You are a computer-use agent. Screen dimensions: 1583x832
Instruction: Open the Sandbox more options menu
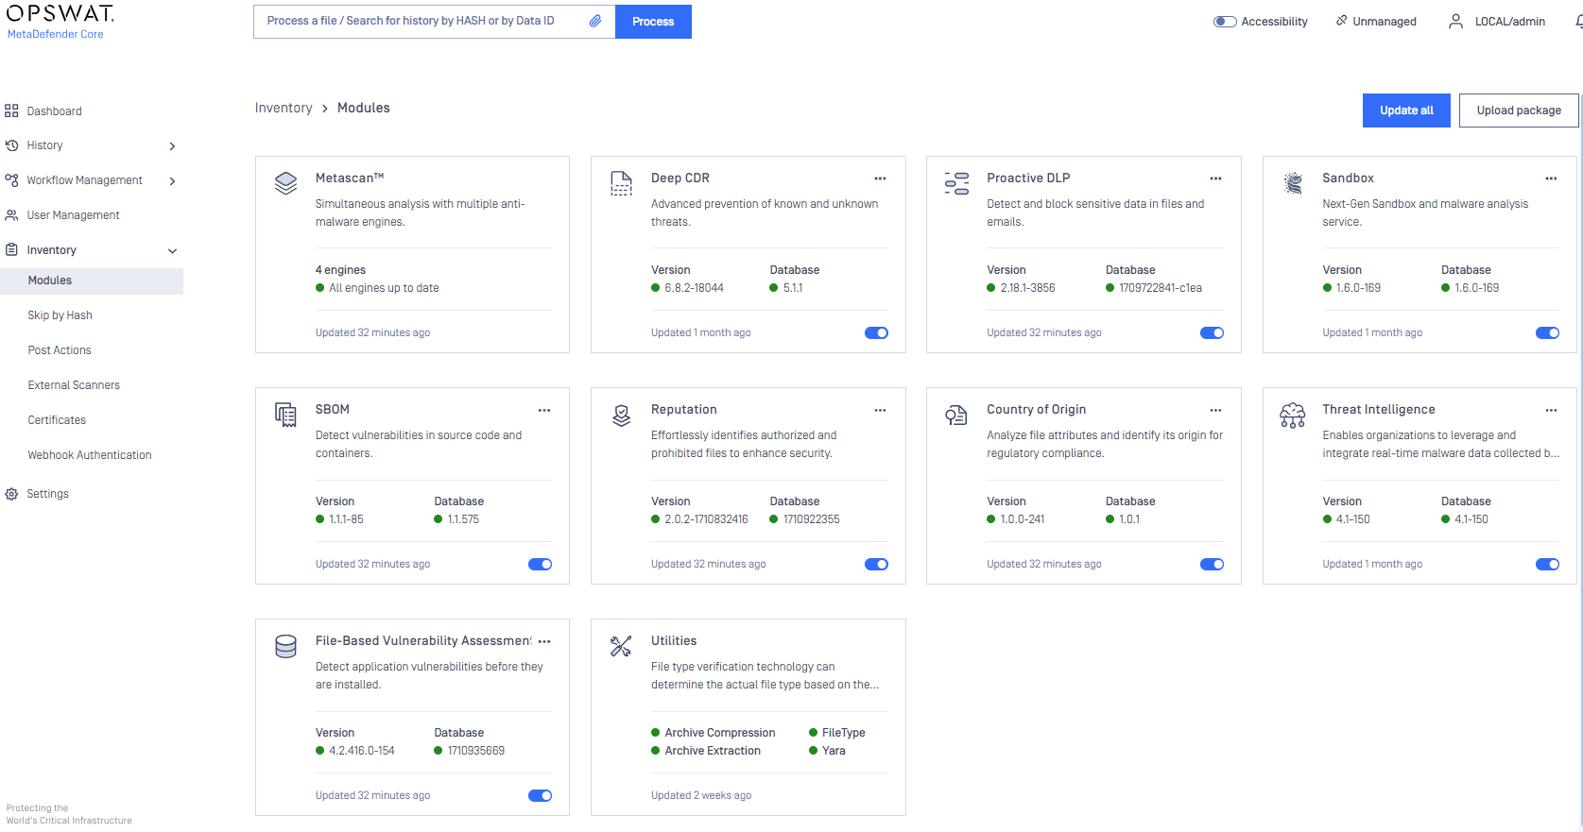pyautogui.click(x=1551, y=178)
